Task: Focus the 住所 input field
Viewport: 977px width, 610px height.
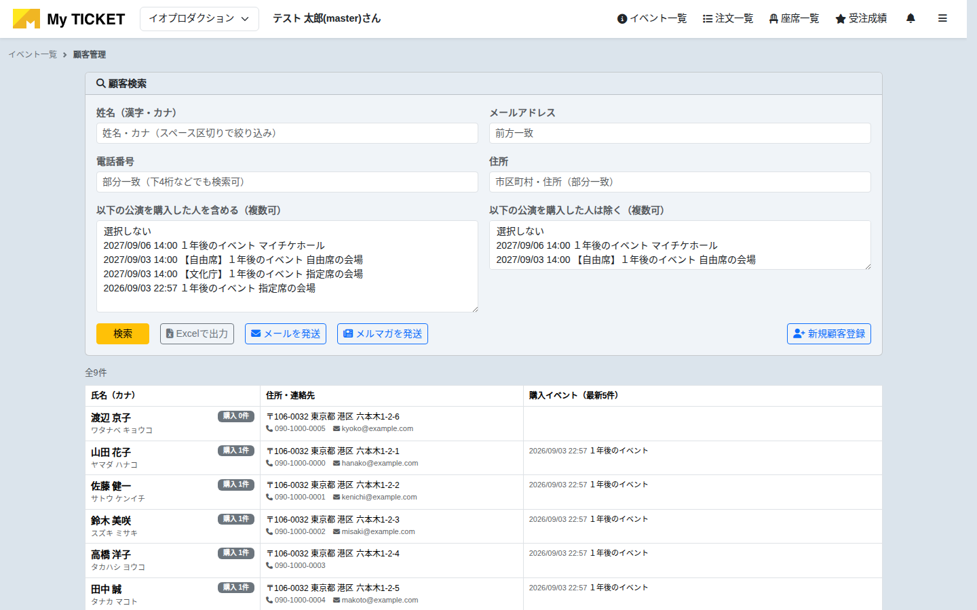Action: (x=680, y=182)
